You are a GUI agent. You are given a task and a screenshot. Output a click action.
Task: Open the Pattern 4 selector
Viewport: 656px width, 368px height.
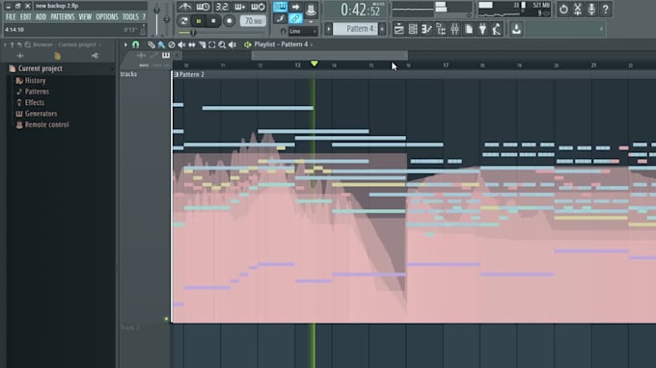(356, 29)
